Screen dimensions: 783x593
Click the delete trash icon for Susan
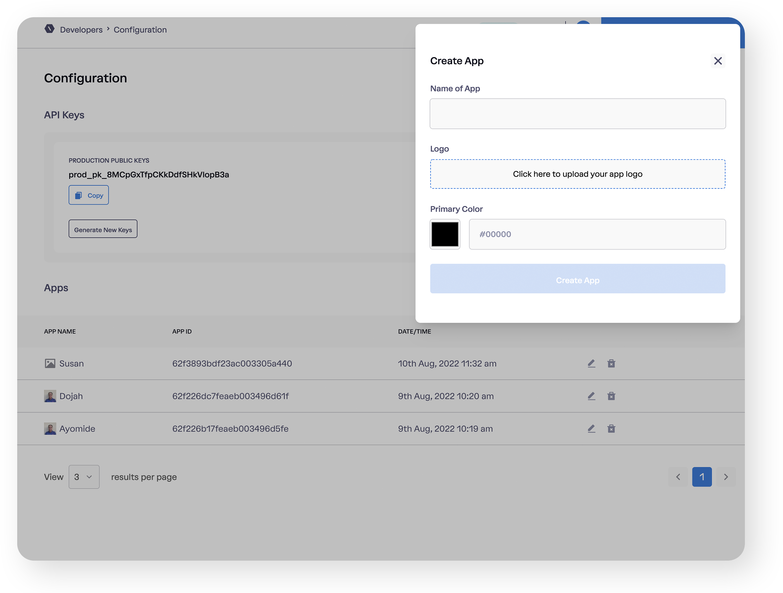pos(611,364)
